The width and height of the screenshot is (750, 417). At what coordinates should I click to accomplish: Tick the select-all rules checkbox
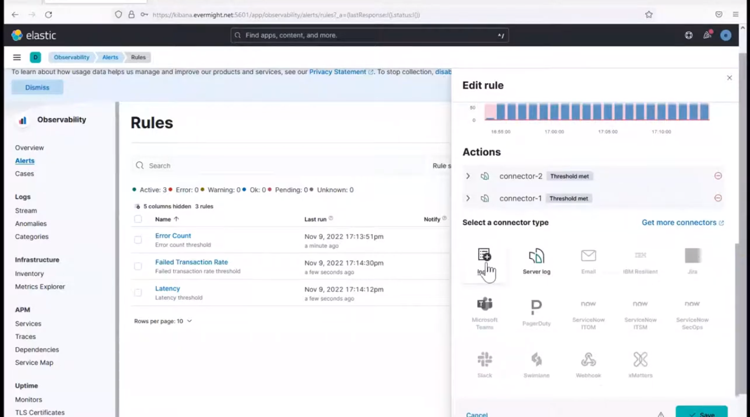(x=138, y=219)
